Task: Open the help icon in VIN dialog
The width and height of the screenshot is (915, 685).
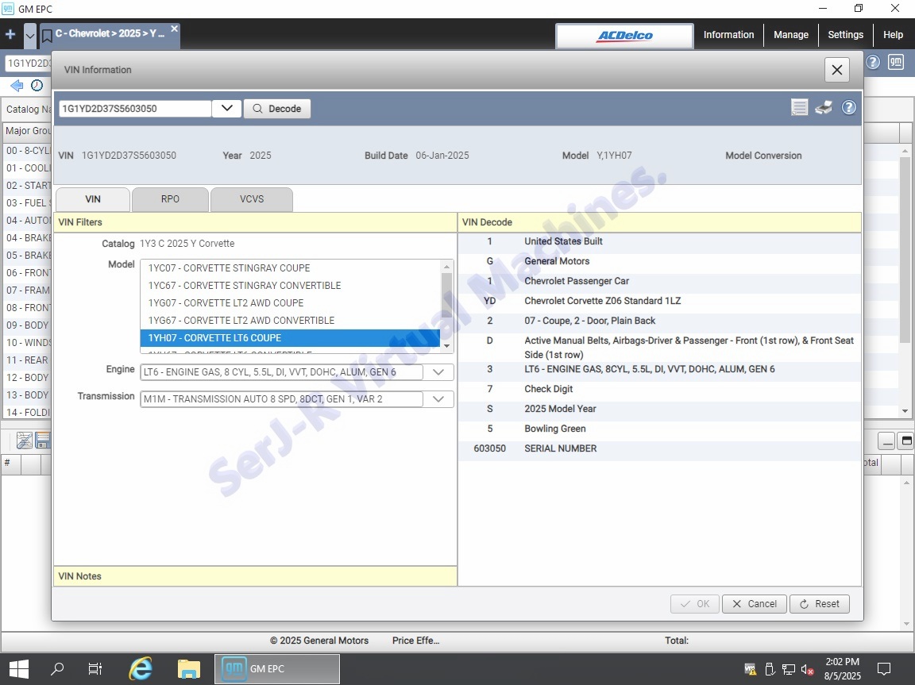Action: [x=849, y=107]
